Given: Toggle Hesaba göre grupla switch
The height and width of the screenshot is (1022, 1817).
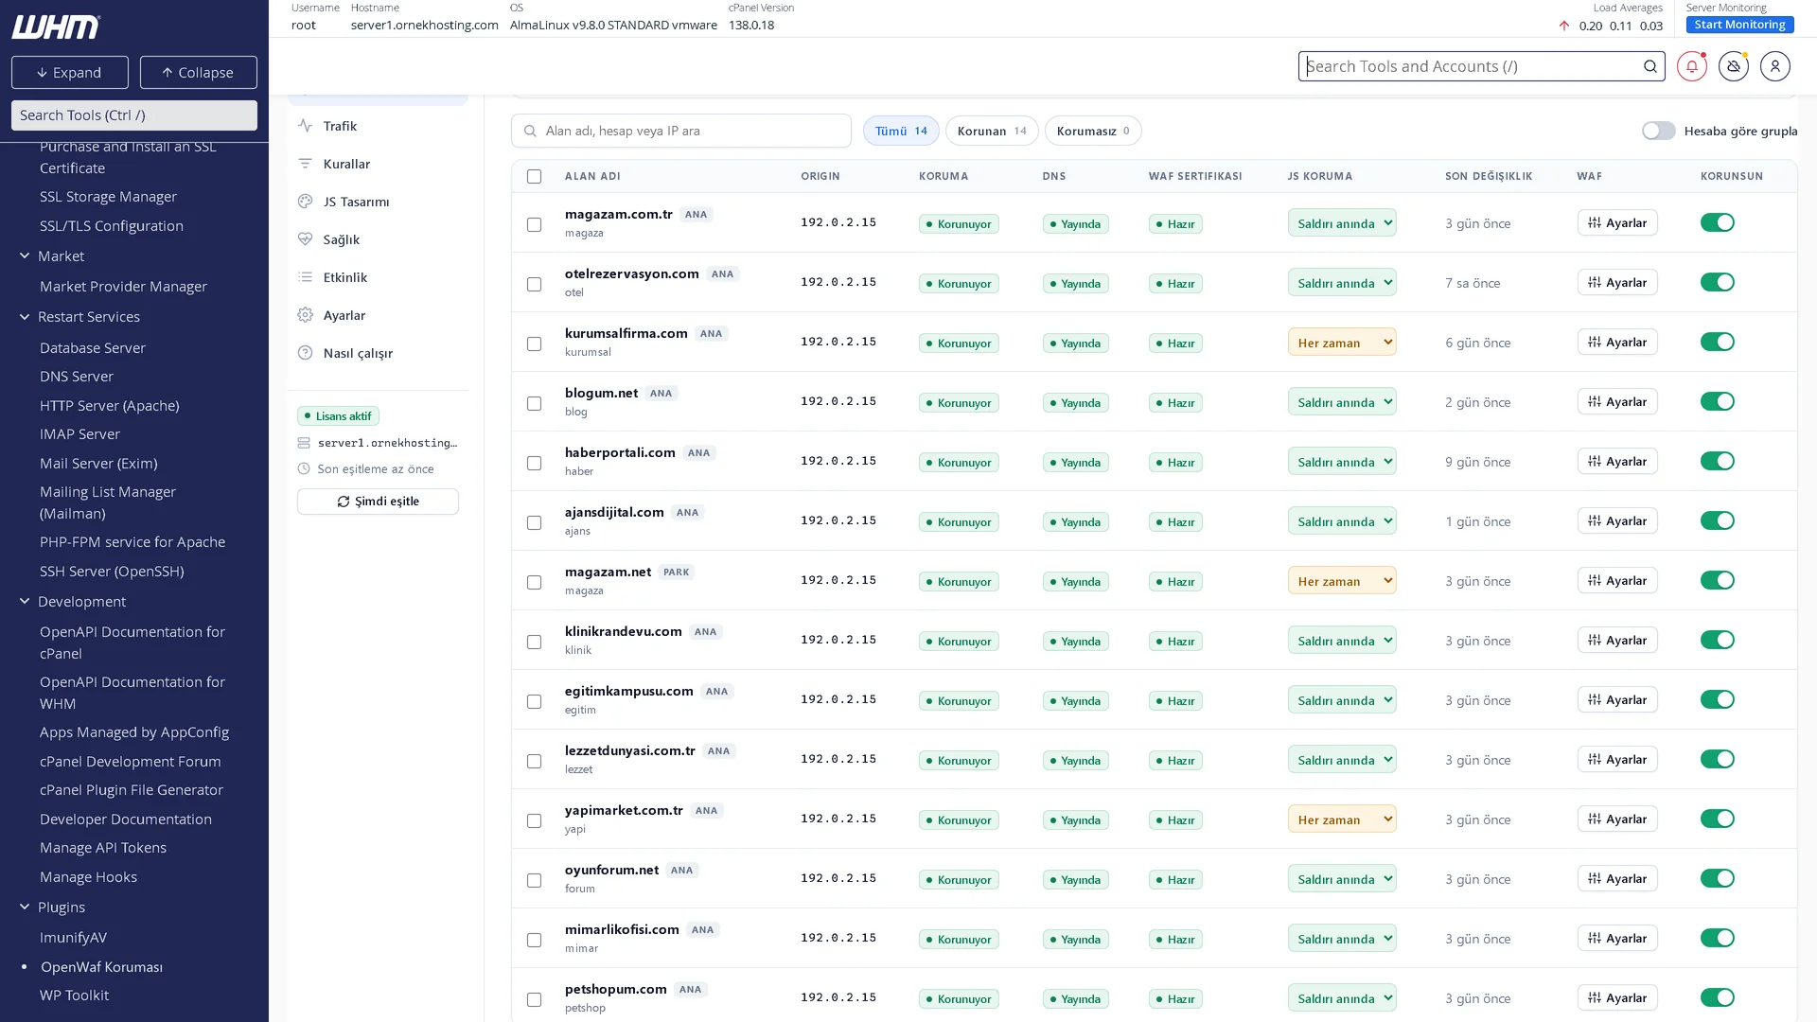Looking at the screenshot, I should point(1658,131).
